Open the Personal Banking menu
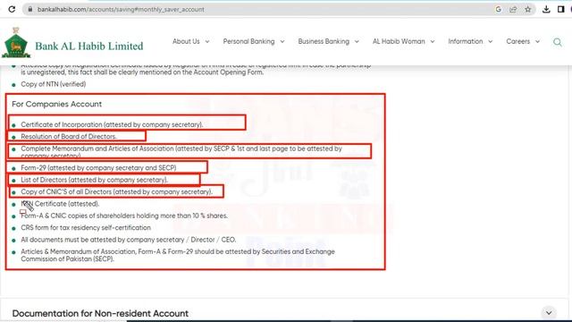This screenshot has height=322, width=572. click(x=248, y=41)
